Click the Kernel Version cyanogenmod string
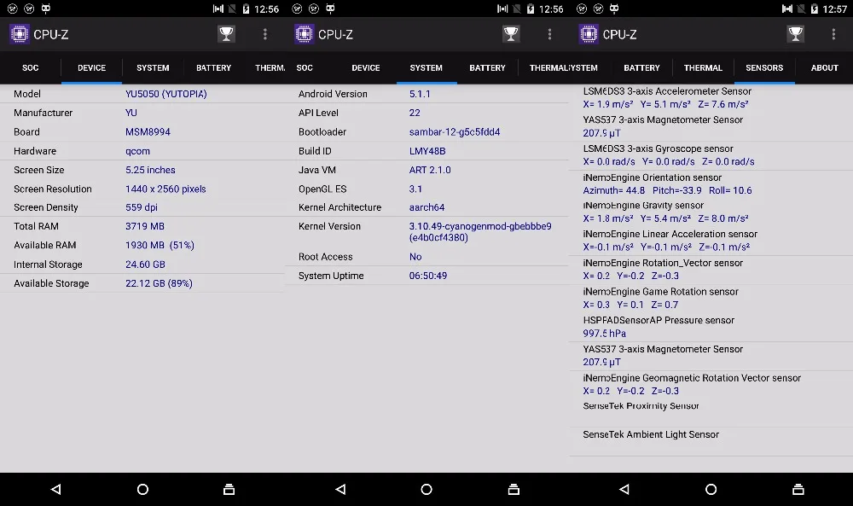 (x=479, y=232)
